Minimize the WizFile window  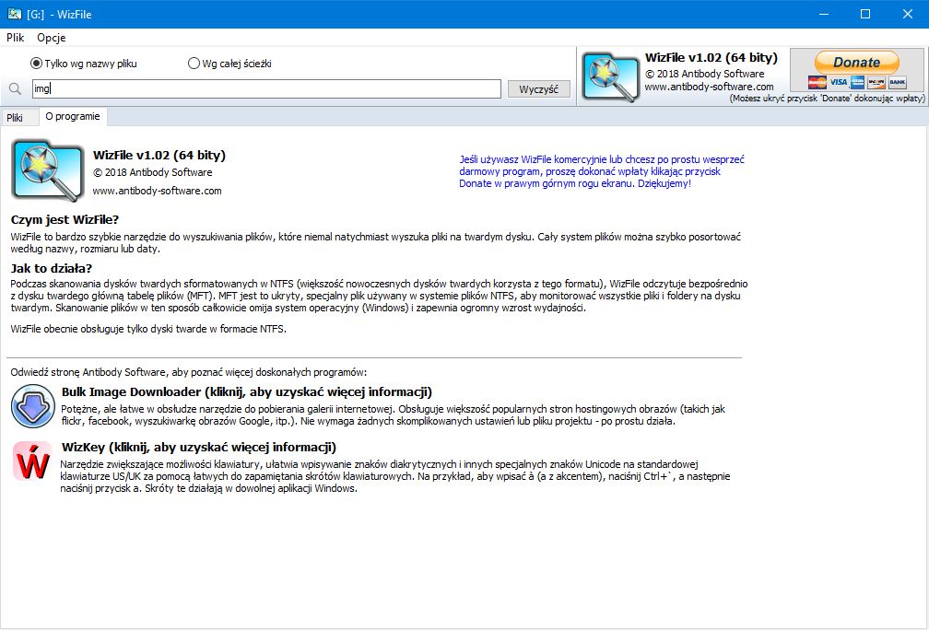(823, 14)
